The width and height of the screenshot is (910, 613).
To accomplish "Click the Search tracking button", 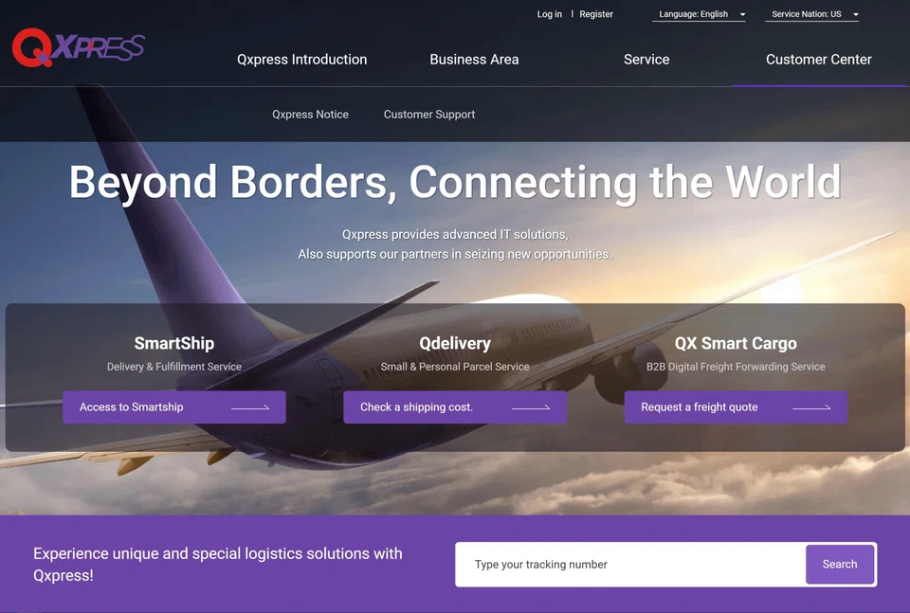I will tap(840, 565).
